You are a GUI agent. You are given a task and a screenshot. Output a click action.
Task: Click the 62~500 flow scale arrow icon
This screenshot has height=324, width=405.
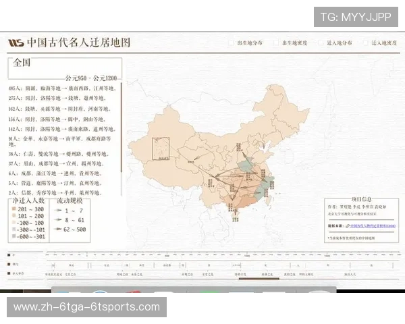coord(61,229)
